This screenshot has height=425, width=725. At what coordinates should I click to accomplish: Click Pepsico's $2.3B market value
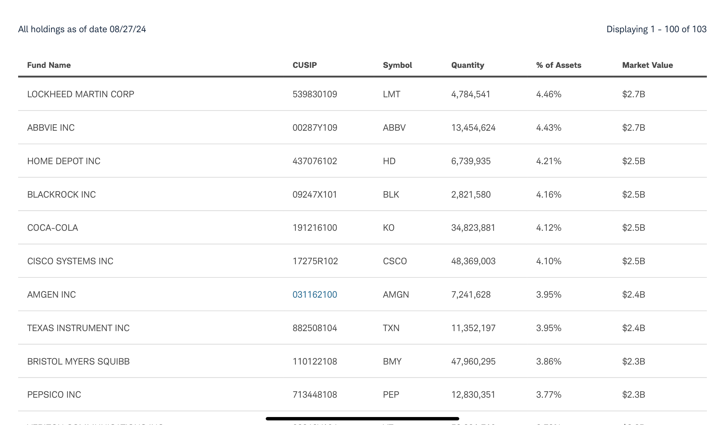[x=633, y=395]
